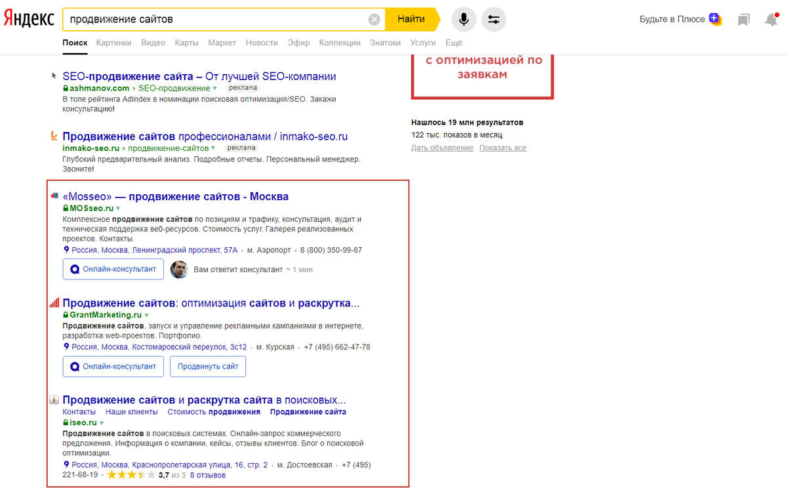
Task: Click the Mosseo site favicon
Action: (x=54, y=196)
